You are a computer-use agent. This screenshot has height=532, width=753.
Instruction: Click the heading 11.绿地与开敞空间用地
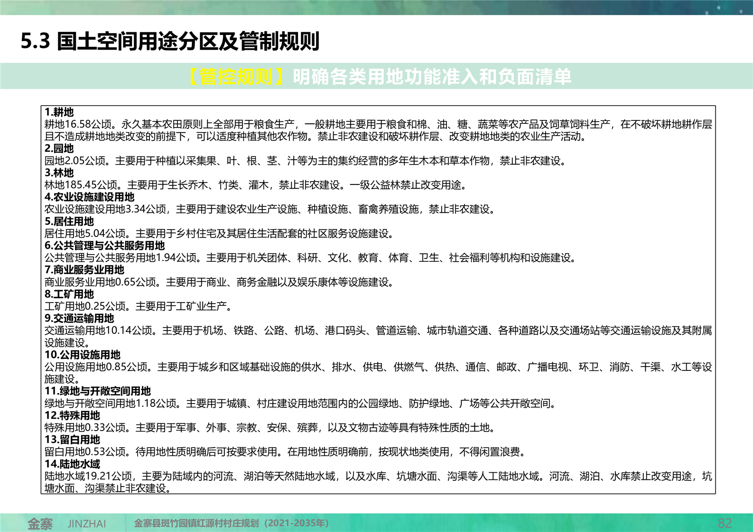click(98, 391)
